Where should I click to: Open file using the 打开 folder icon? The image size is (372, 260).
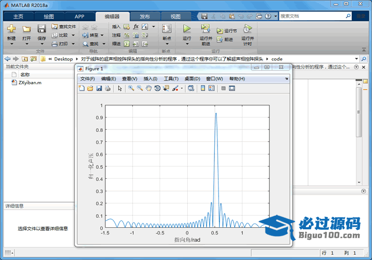pos(27,29)
